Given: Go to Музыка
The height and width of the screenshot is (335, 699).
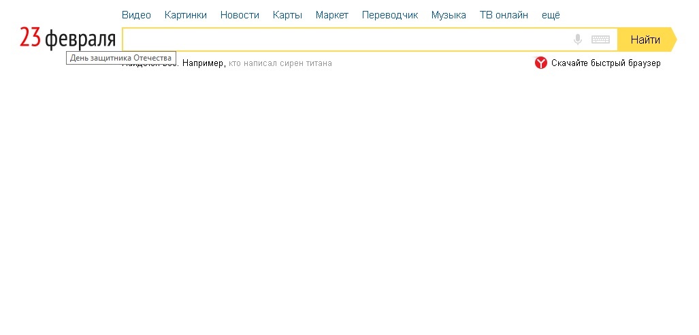Looking at the screenshot, I should click(x=449, y=15).
